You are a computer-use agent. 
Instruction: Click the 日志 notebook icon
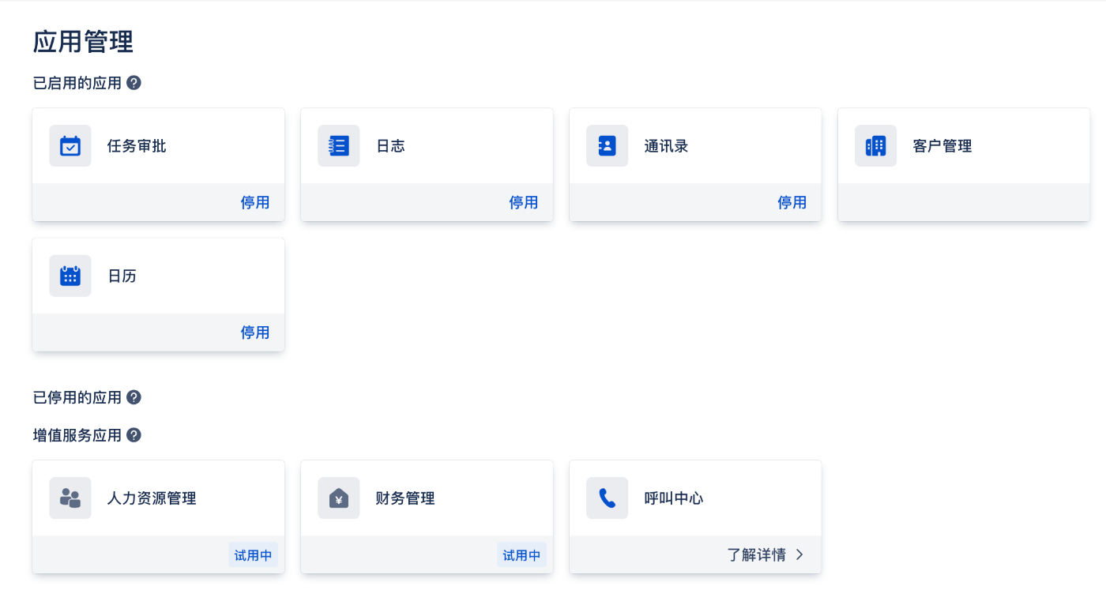(339, 146)
